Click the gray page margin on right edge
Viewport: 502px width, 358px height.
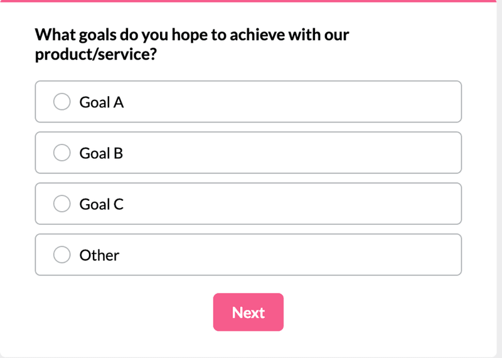(x=499, y=188)
